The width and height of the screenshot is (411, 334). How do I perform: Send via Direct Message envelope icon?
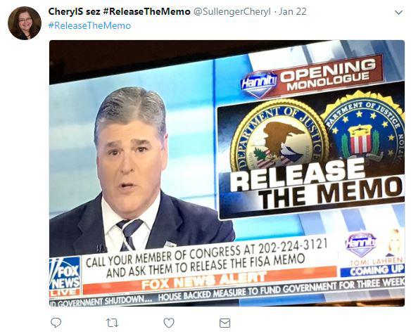point(225,323)
